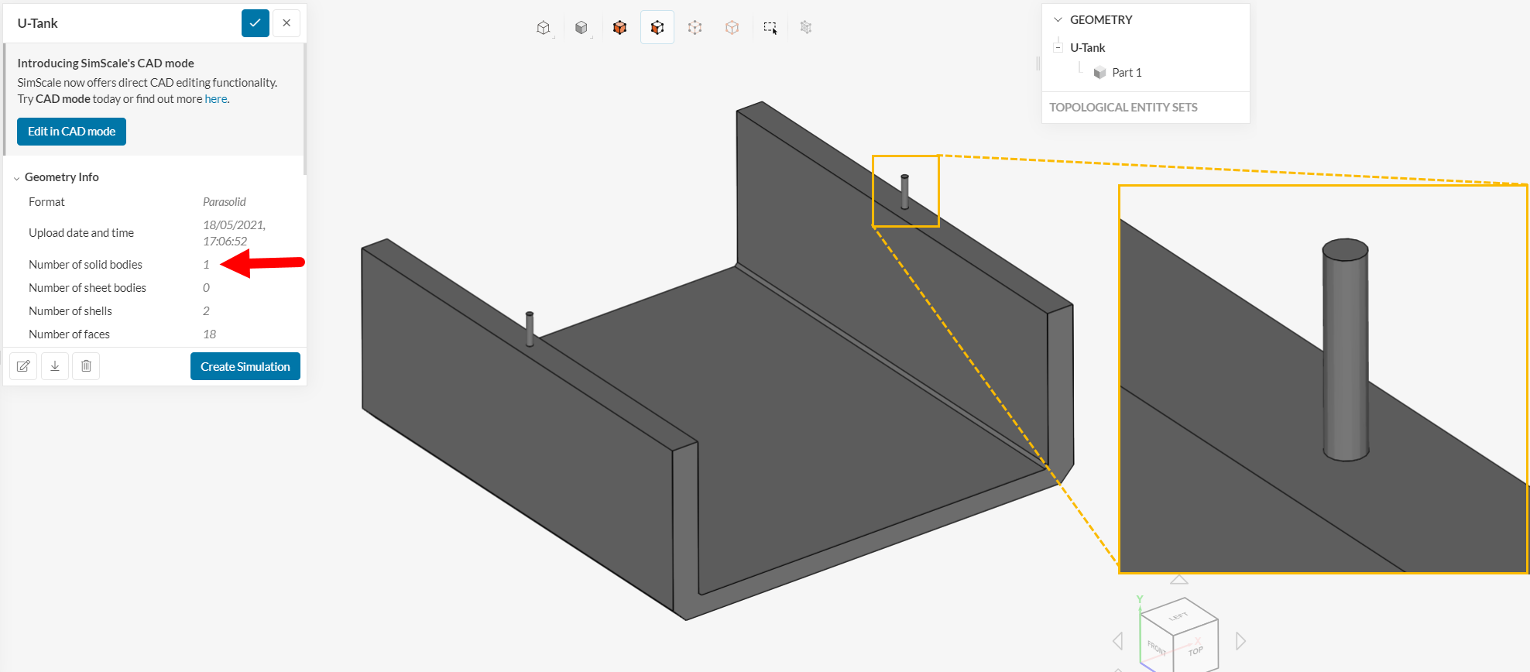Confirm the U-Tank geometry with the checkmark
Viewport: 1530px width, 672px height.
(256, 23)
